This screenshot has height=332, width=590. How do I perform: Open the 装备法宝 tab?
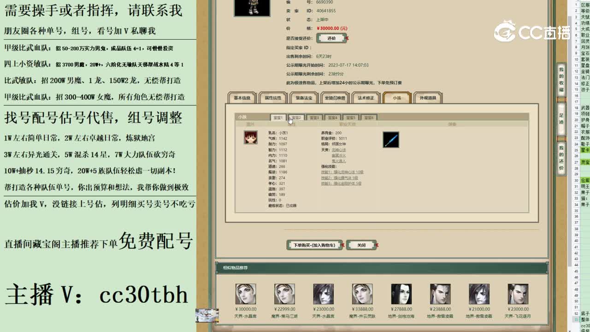pyautogui.click(x=303, y=97)
